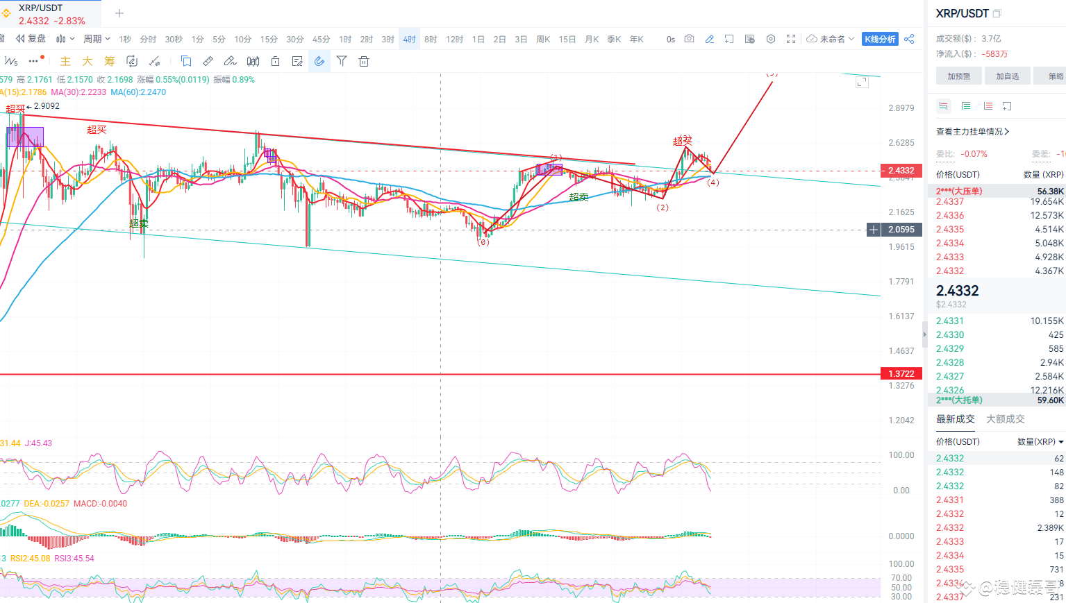The width and height of the screenshot is (1066, 603).
Task: Select the 分时 timeframe
Action: pos(148,40)
